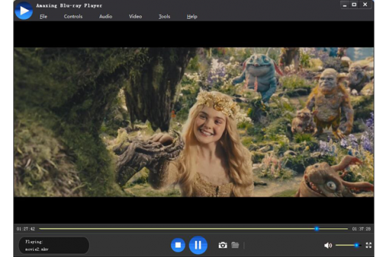Viewport: 386px width, 257px height.
Task: Click the volume slider handle
Action: (357, 245)
